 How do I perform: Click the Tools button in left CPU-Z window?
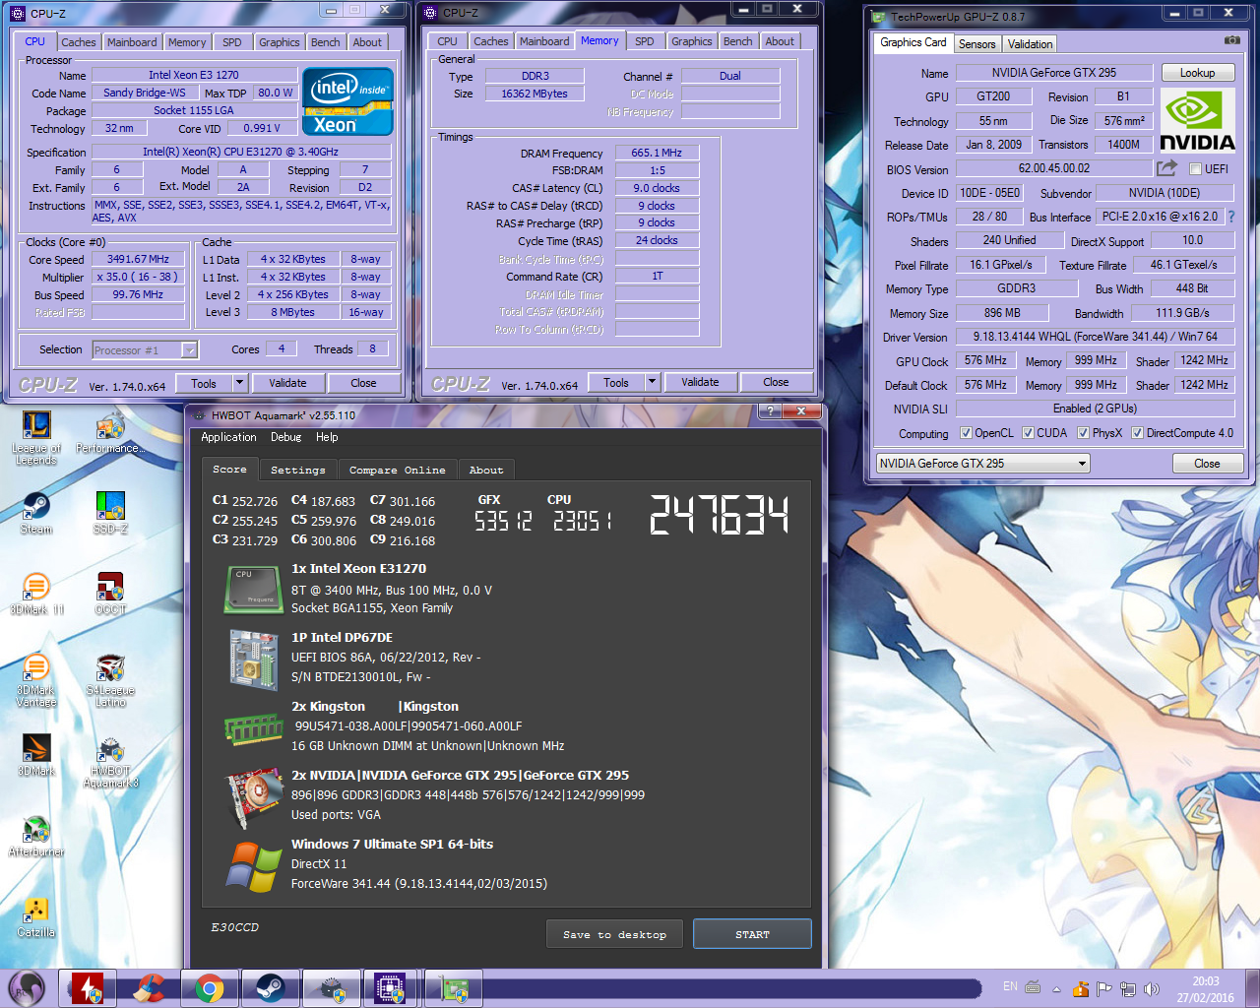point(204,383)
